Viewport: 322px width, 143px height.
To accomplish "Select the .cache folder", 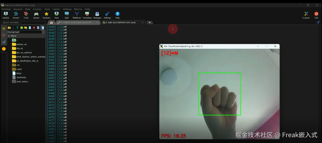I will 17,69.
